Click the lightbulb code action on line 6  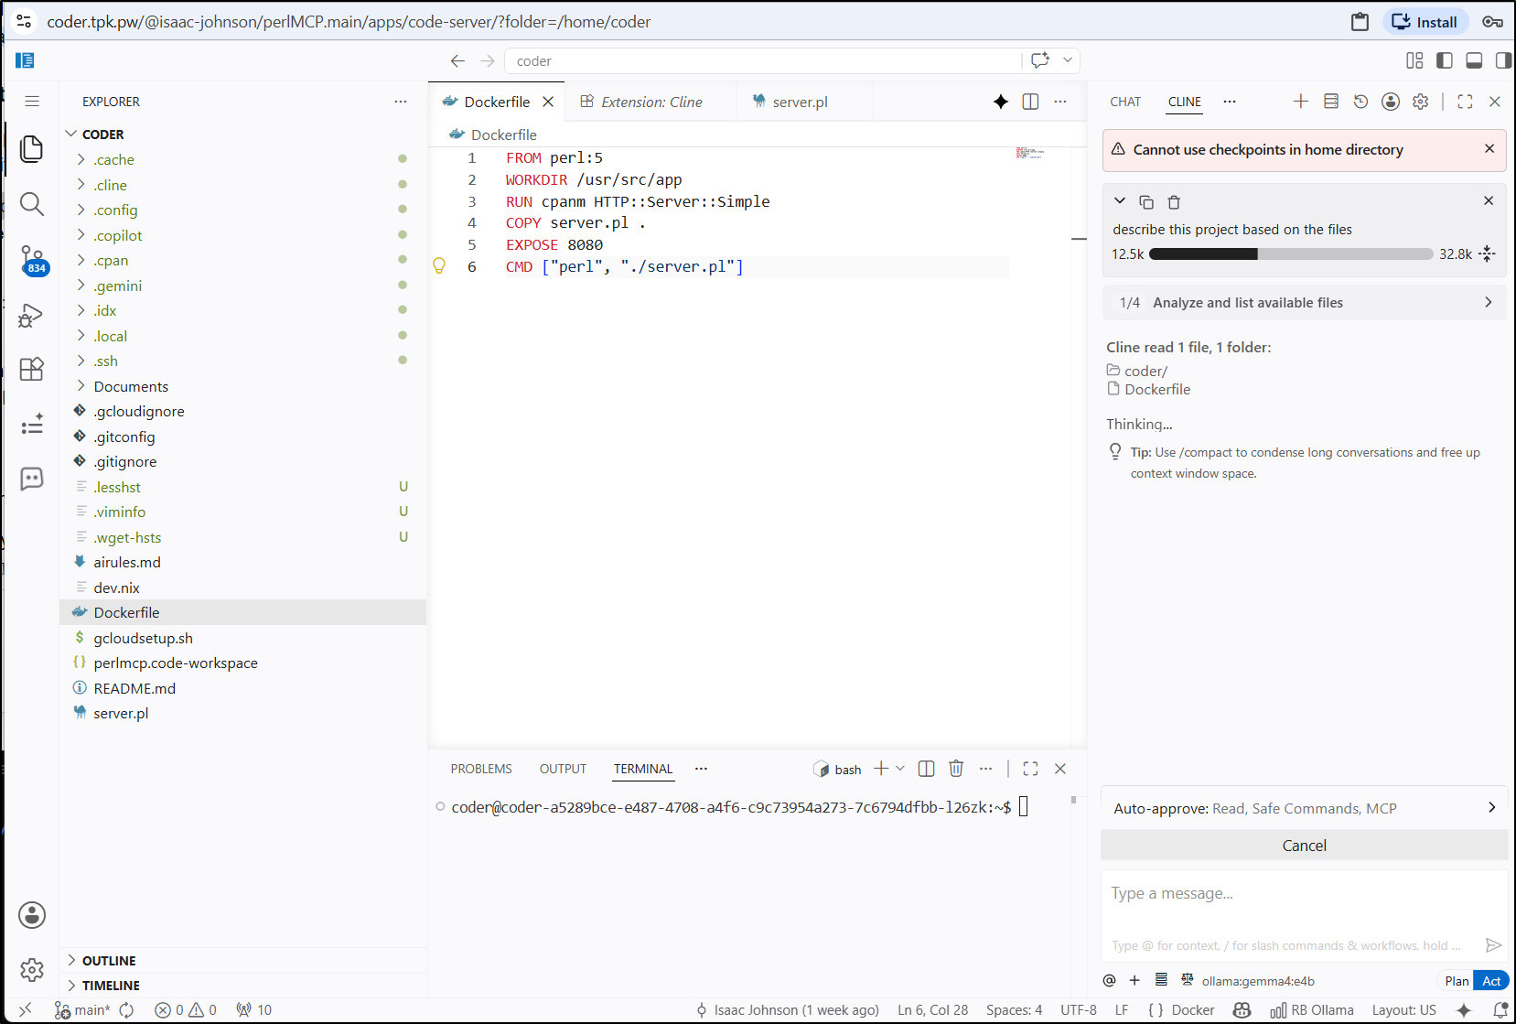pyautogui.click(x=439, y=266)
